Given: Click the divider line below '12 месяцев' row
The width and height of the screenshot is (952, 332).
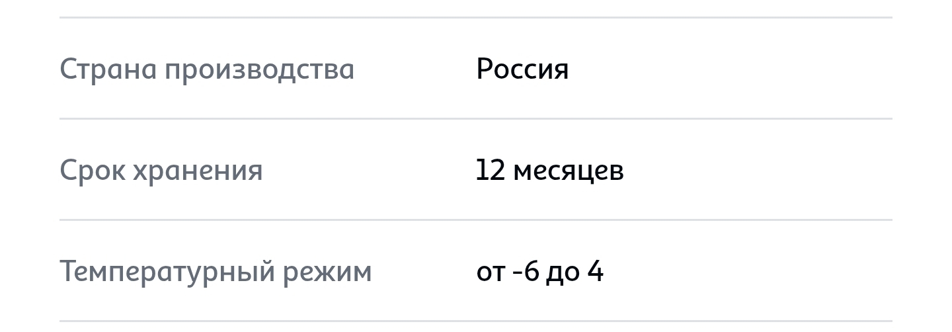Looking at the screenshot, I should 476,220.
